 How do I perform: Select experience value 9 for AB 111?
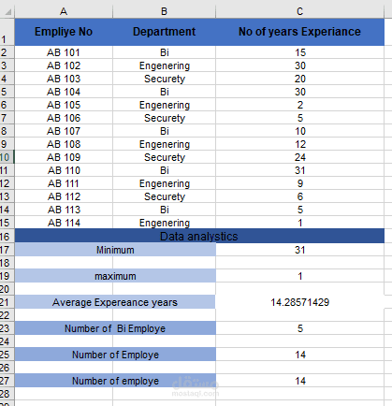(299, 183)
